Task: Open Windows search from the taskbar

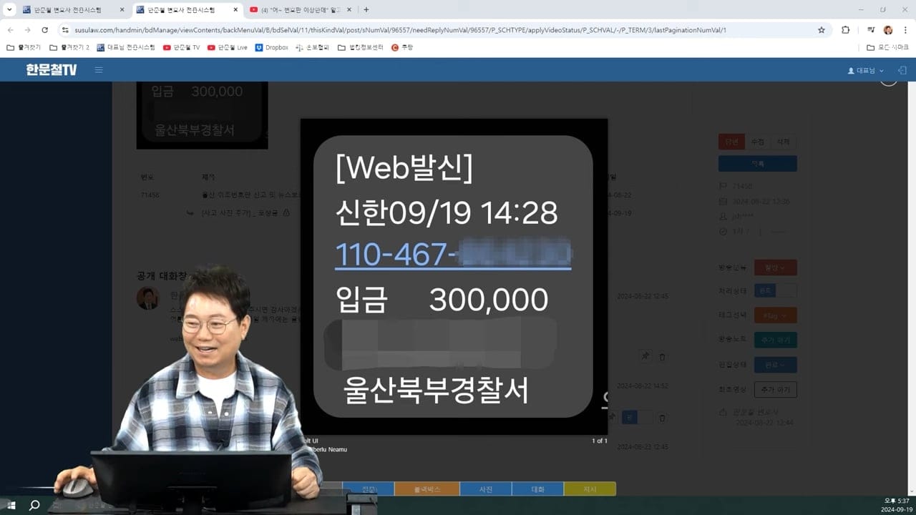Action: click(x=34, y=505)
